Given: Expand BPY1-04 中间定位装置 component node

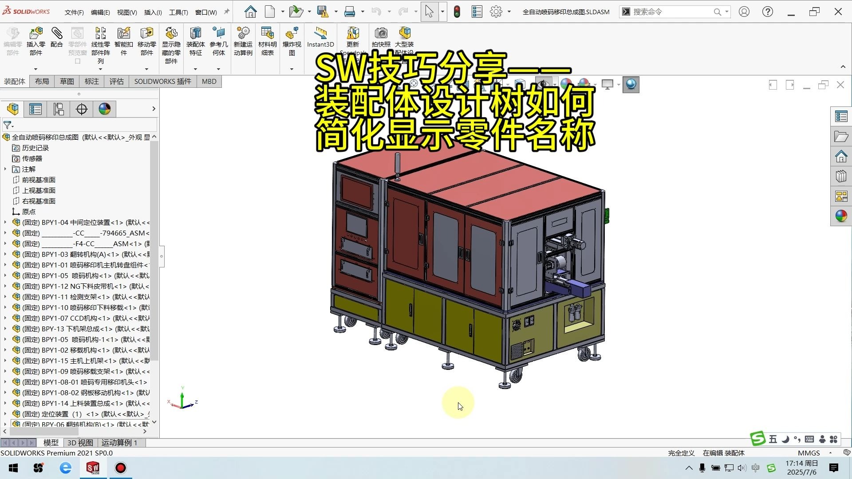Looking at the screenshot, I should 5,222.
